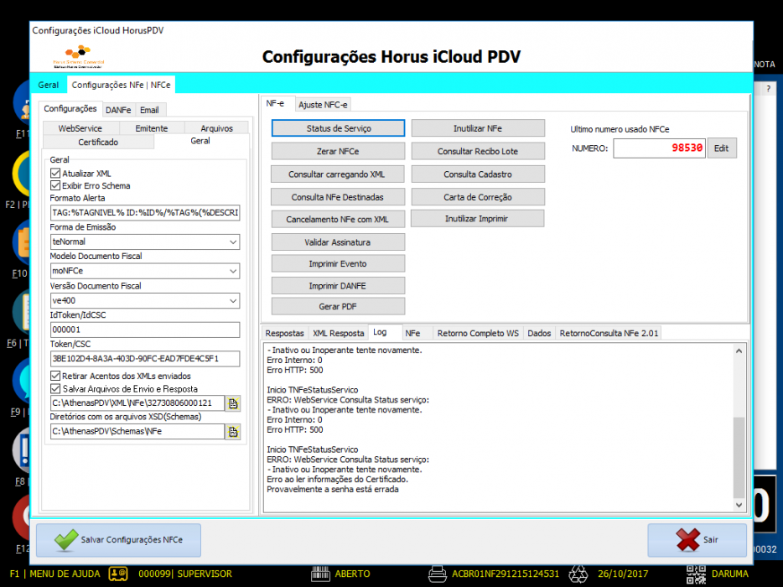Click the printer icon in status bar
The width and height of the screenshot is (783, 587).
(x=438, y=574)
